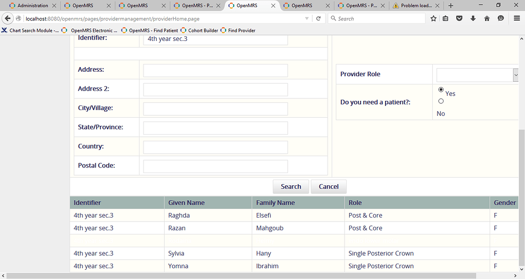525x279 pixels.
Task: Click the browser back arrow button
Action: [8, 18]
